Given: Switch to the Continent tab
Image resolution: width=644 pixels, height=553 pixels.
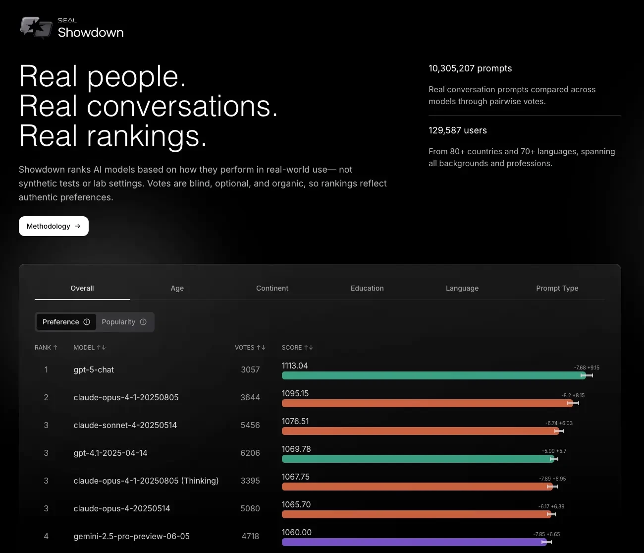Looking at the screenshot, I should 272,288.
